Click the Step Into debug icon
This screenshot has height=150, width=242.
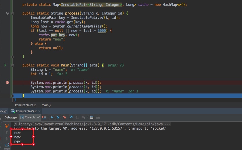click(58, 117)
